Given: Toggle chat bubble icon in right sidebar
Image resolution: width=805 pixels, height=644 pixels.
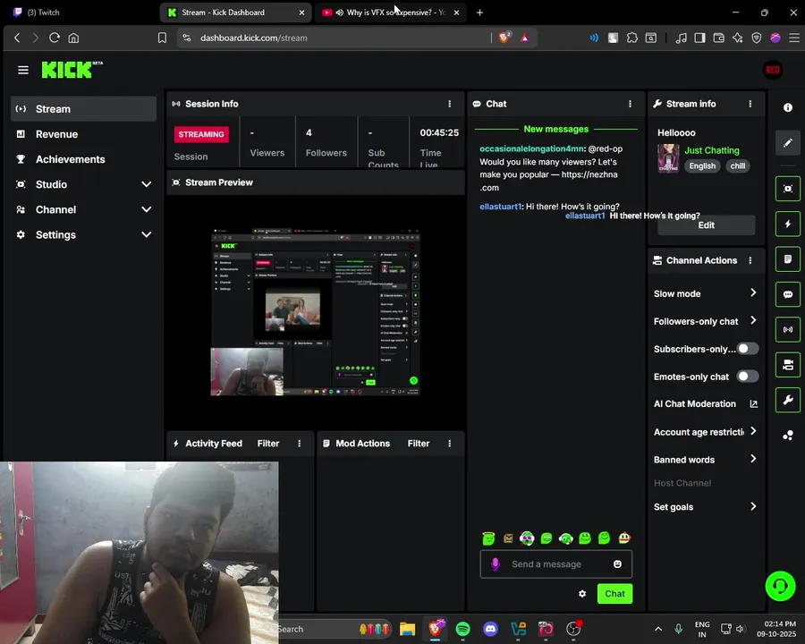Looking at the screenshot, I should coord(787,294).
